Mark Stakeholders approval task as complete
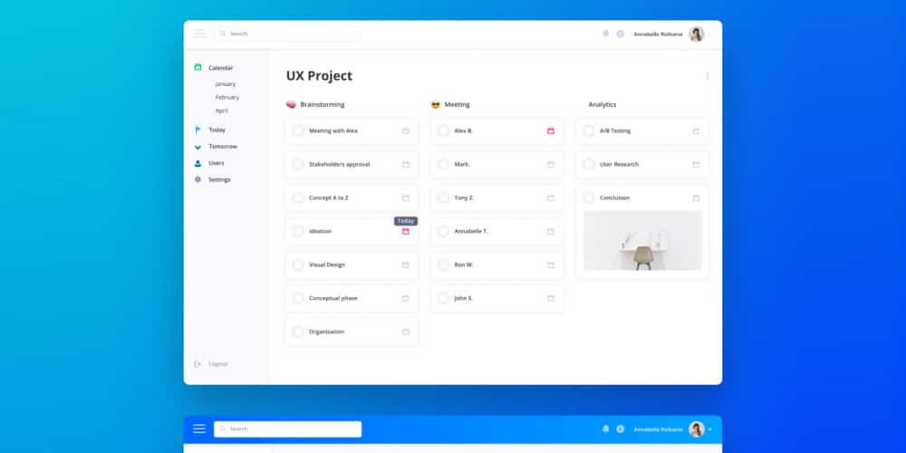Image resolution: width=906 pixels, height=453 pixels. coord(298,165)
